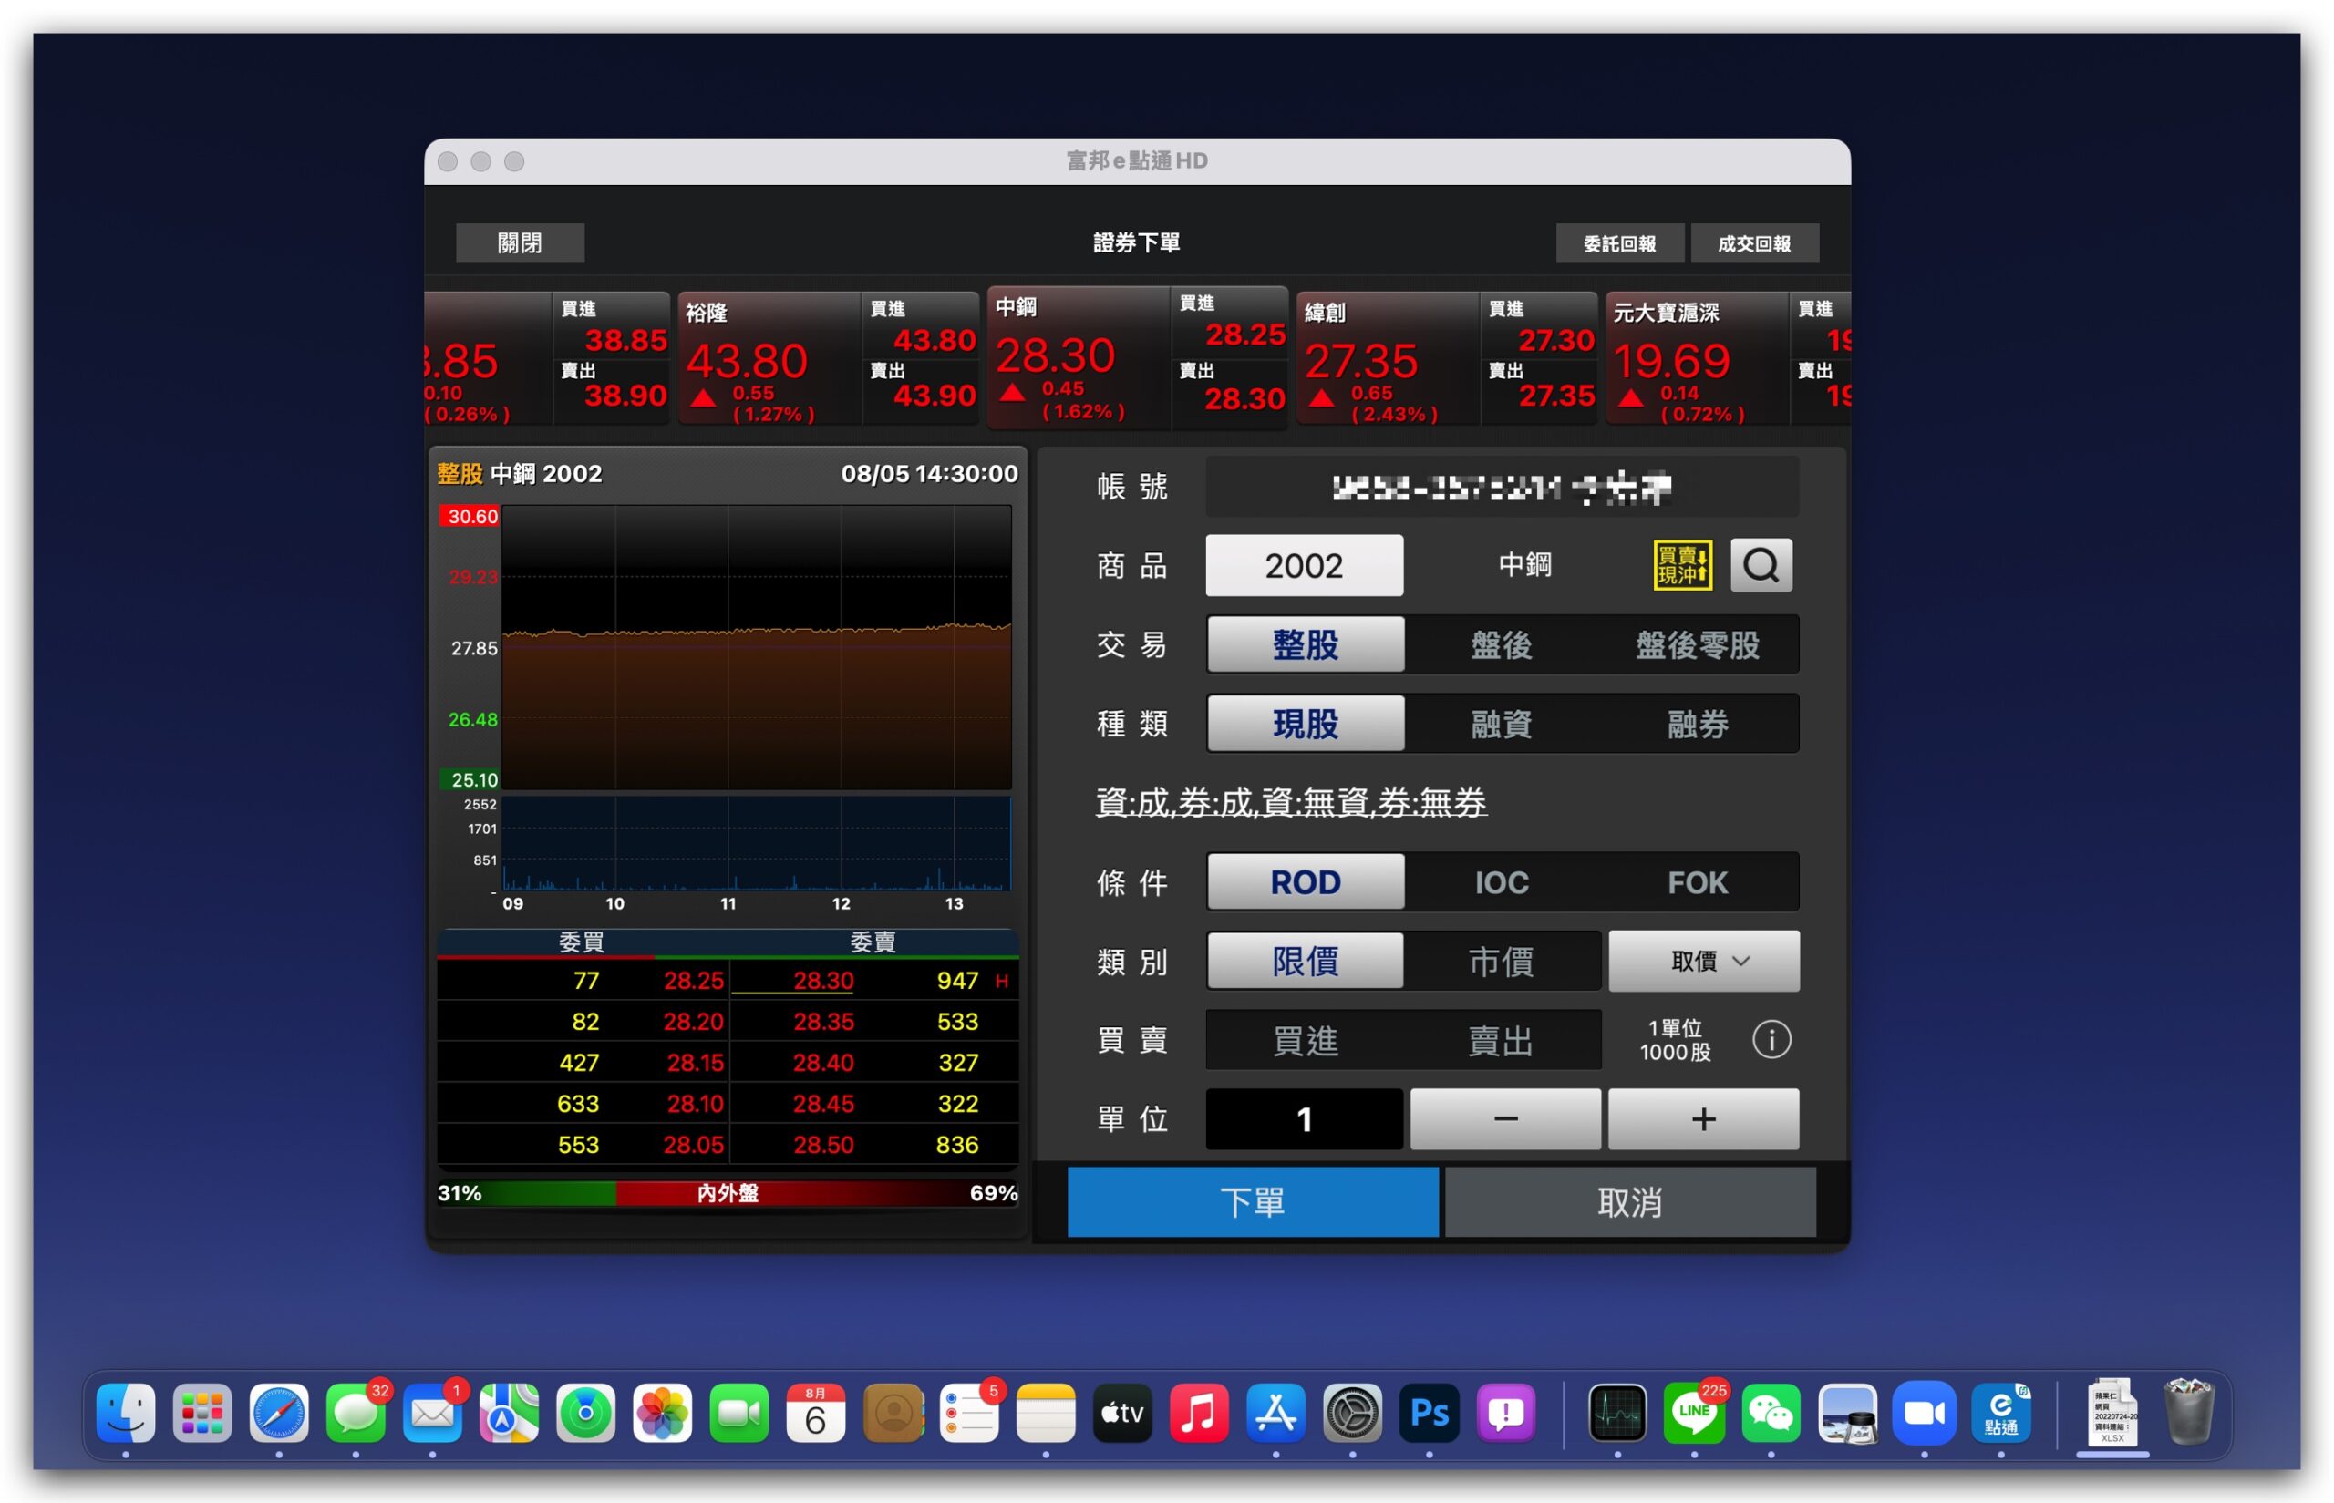Open Notes app in the dock
Viewport: 2334px width, 1503px height.
click(x=1046, y=1412)
